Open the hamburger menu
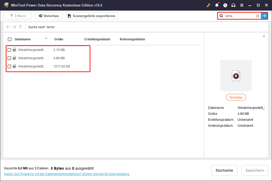 click(x=242, y=5)
